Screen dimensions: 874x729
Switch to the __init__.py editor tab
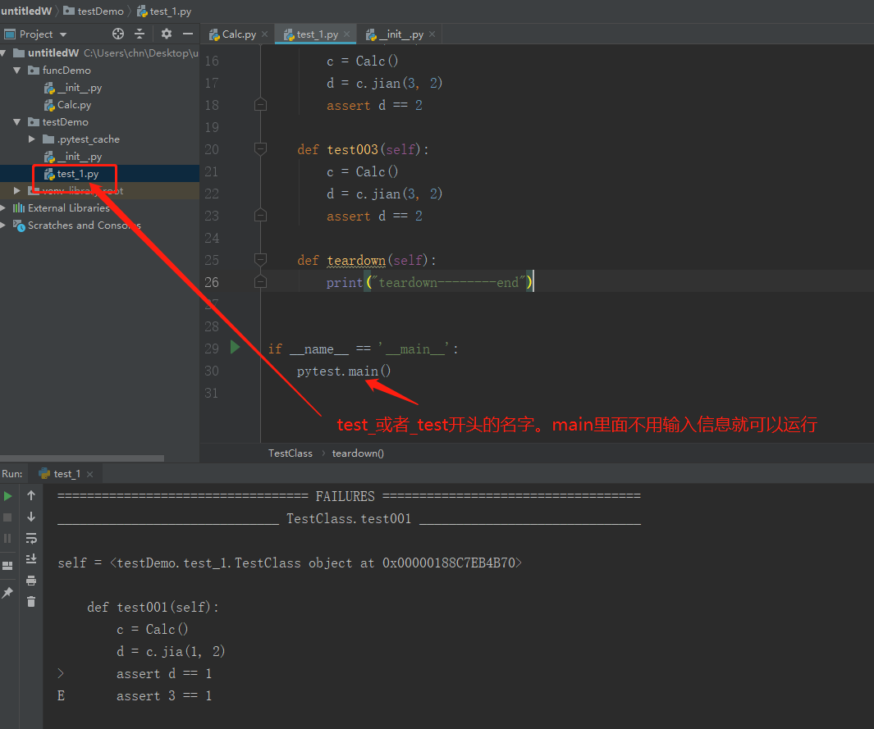(x=396, y=34)
